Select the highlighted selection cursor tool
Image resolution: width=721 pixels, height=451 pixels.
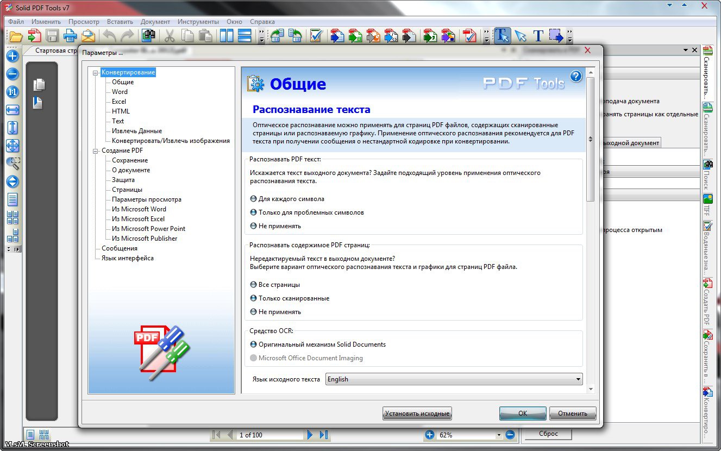502,36
